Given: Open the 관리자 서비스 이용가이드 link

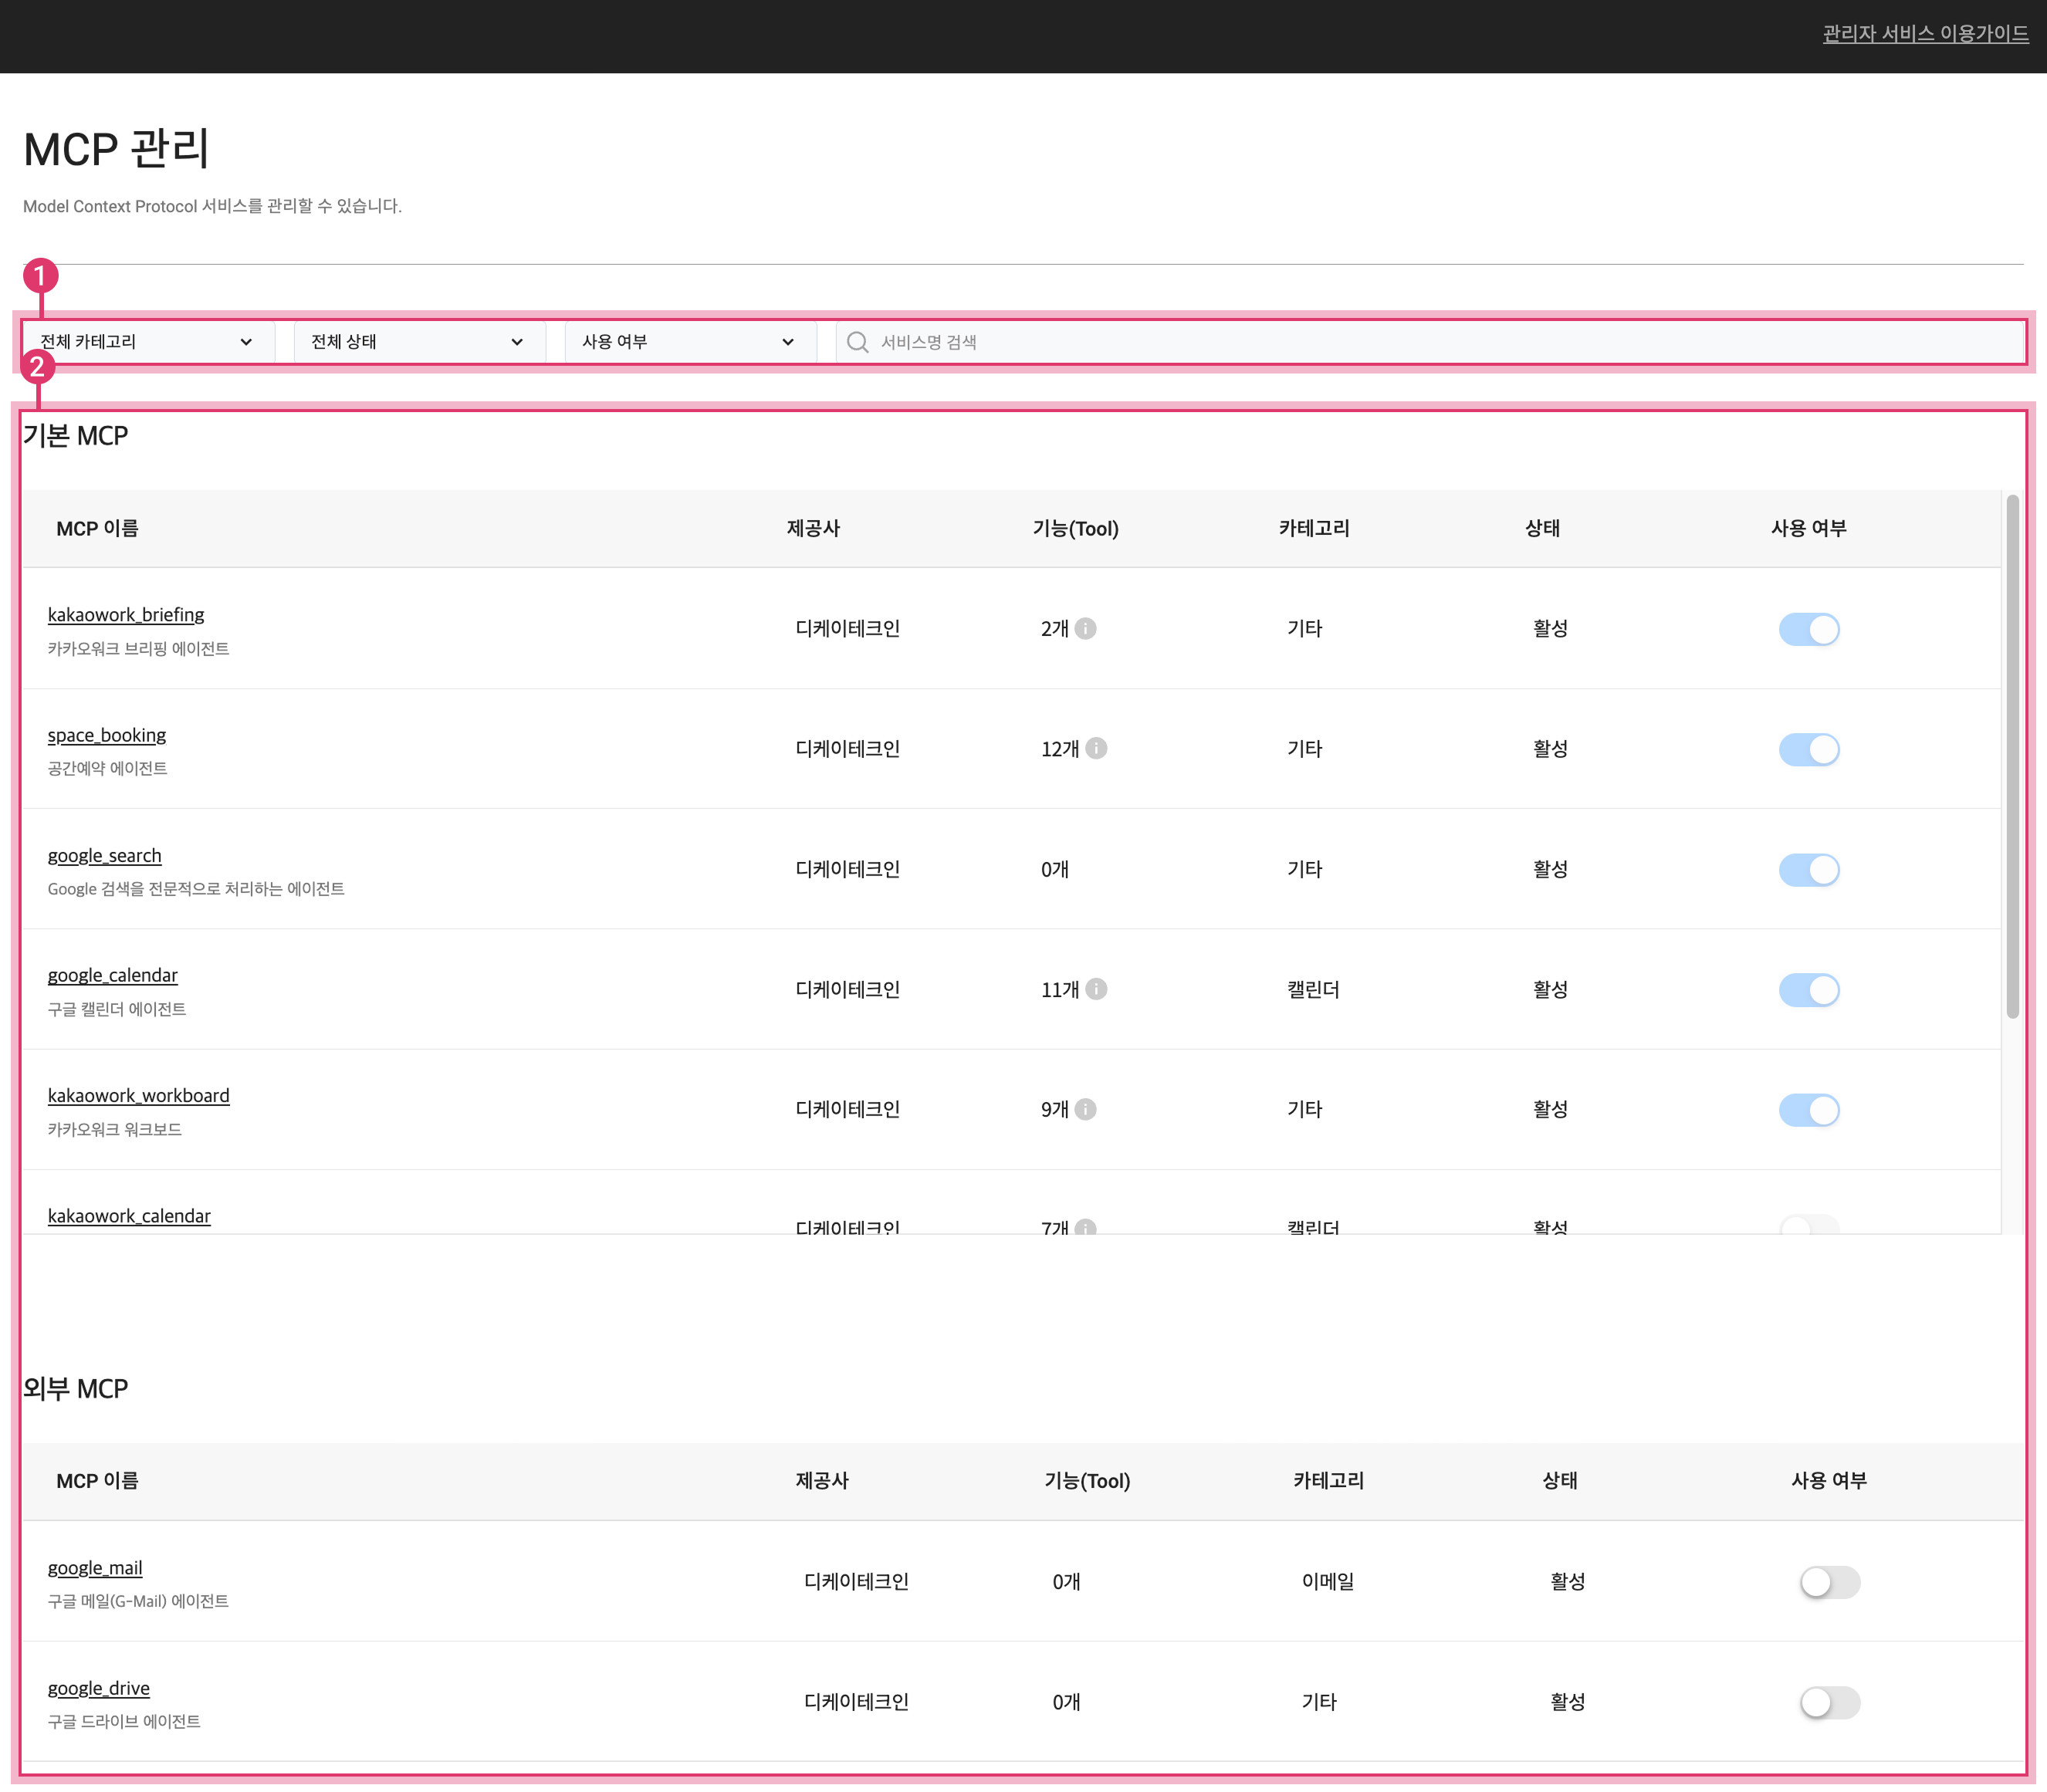Looking at the screenshot, I should (1924, 34).
